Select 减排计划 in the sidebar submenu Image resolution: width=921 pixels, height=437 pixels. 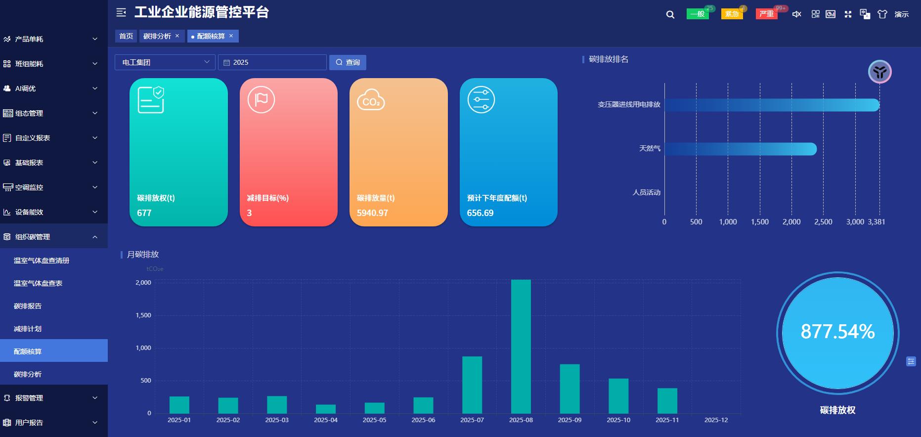(28, 329)
